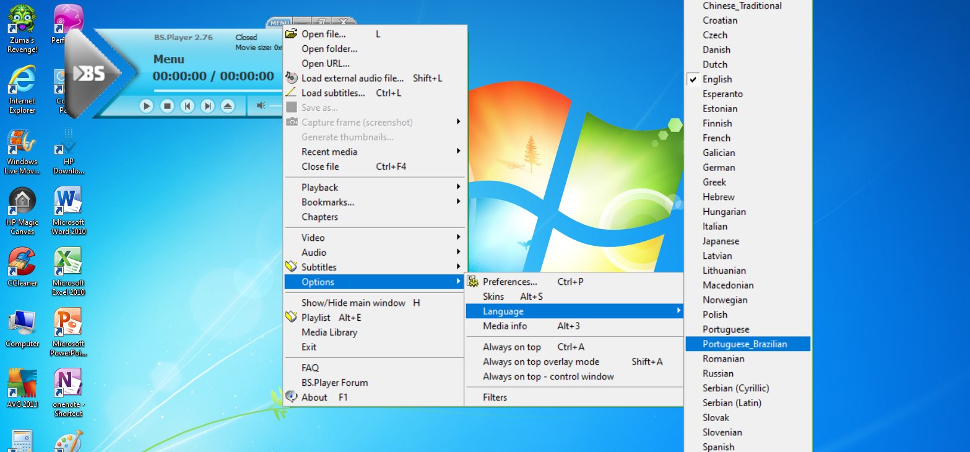Open HP Download desktop shortcut
This screenshot has width=970, height=452.
coord(69,150)
